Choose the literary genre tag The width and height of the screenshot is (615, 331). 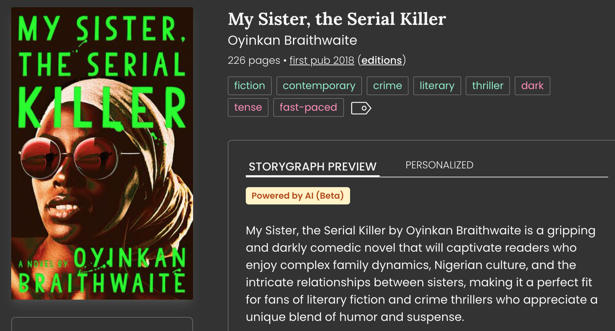pyautogui.click(x=437, y=86)
